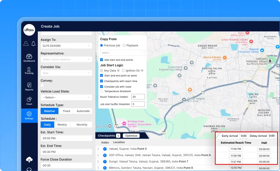This screenshot has height=171, width=280.
Task: Switch Schedule Type to Automatic
Action: [83, 111]
